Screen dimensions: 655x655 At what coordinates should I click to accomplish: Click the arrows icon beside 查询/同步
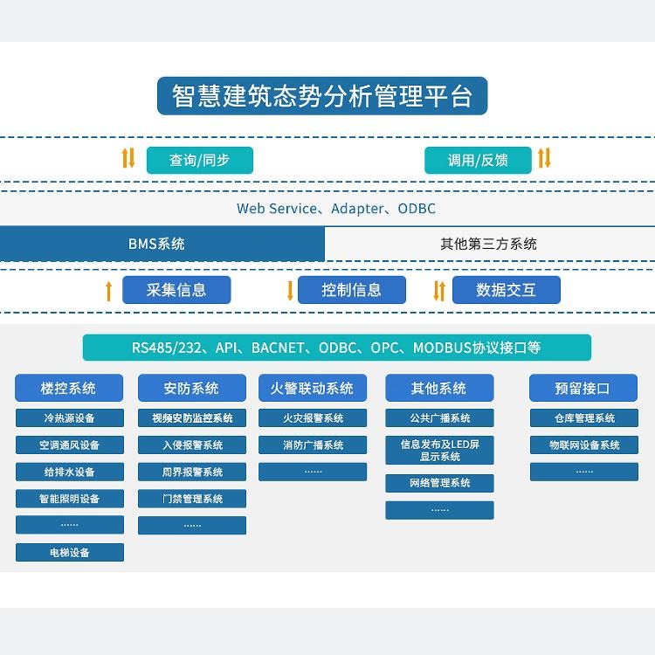128,159
